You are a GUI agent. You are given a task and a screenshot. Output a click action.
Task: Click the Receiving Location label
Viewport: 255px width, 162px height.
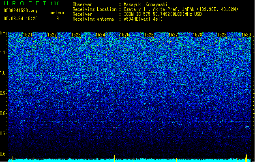click(94, 9)
